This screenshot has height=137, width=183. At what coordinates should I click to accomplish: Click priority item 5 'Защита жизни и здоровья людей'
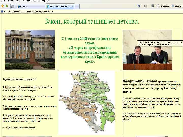(19, 127)
